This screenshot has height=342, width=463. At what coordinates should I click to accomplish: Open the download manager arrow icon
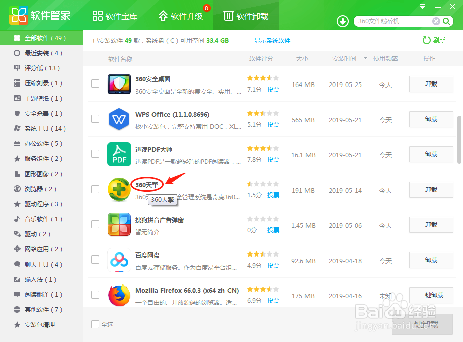coord(343,21)
